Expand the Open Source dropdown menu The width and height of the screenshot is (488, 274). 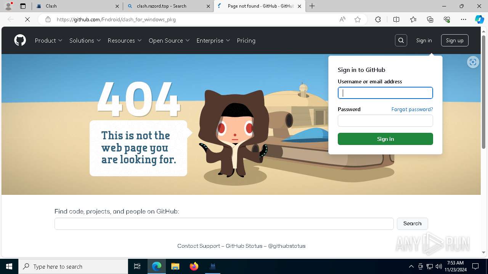pos(169,40)
